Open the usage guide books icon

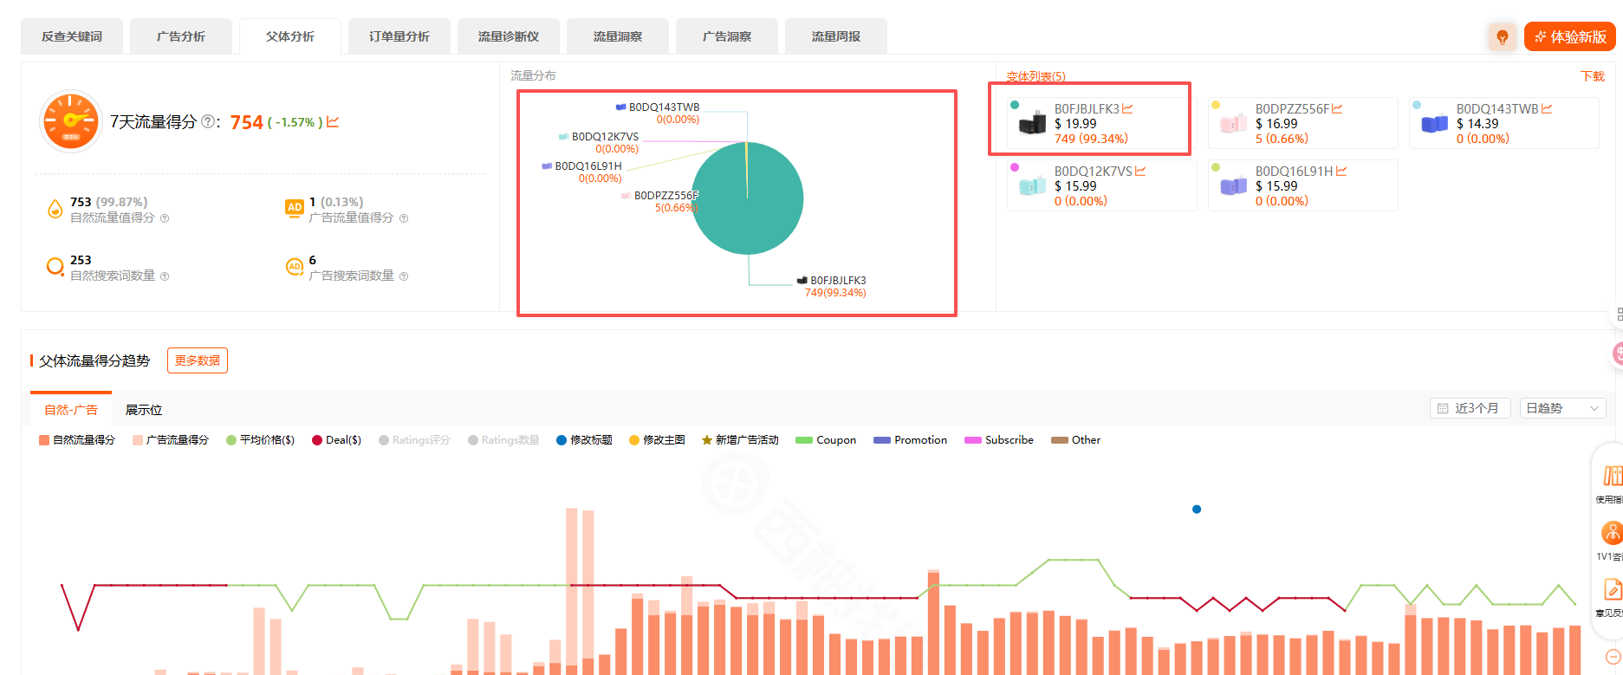pyautogui.click(x=1611, y=476)
